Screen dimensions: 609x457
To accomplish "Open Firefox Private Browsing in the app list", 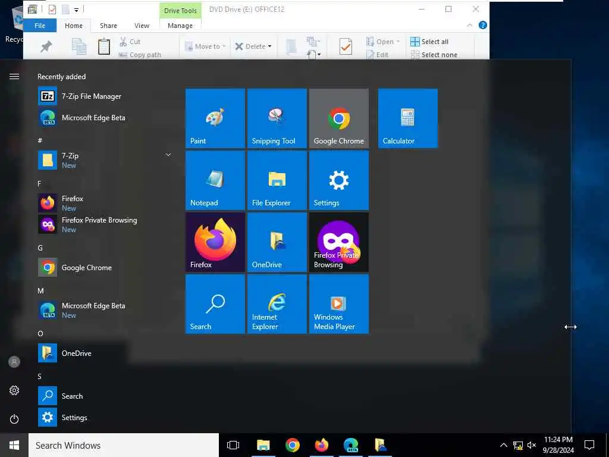I will point(105,224).
